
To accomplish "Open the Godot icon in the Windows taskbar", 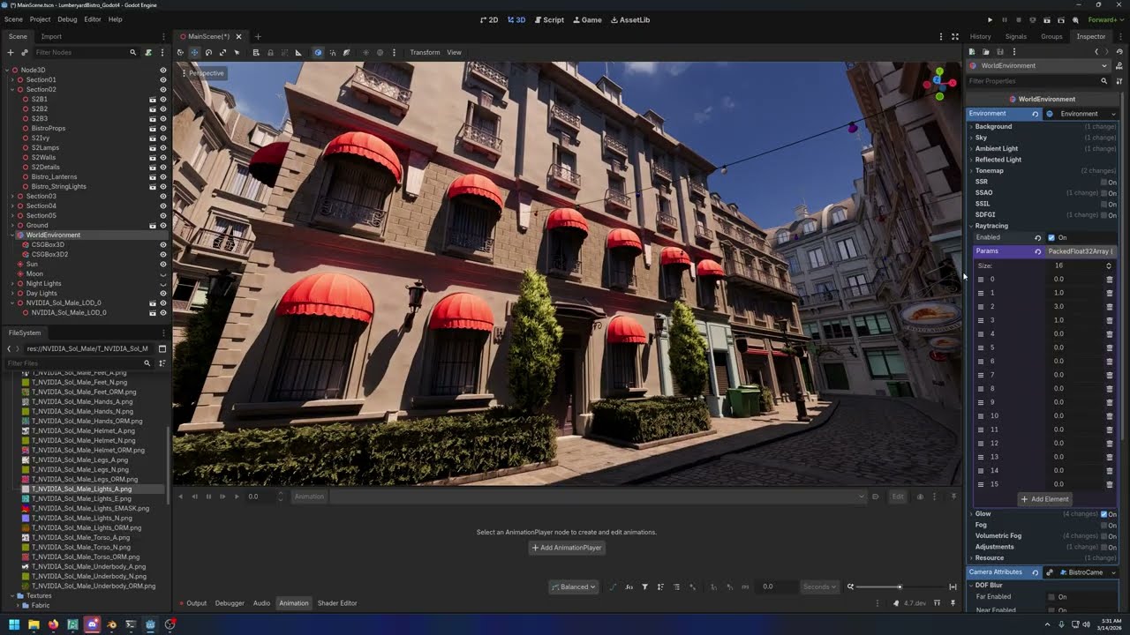I will (150, 625).
